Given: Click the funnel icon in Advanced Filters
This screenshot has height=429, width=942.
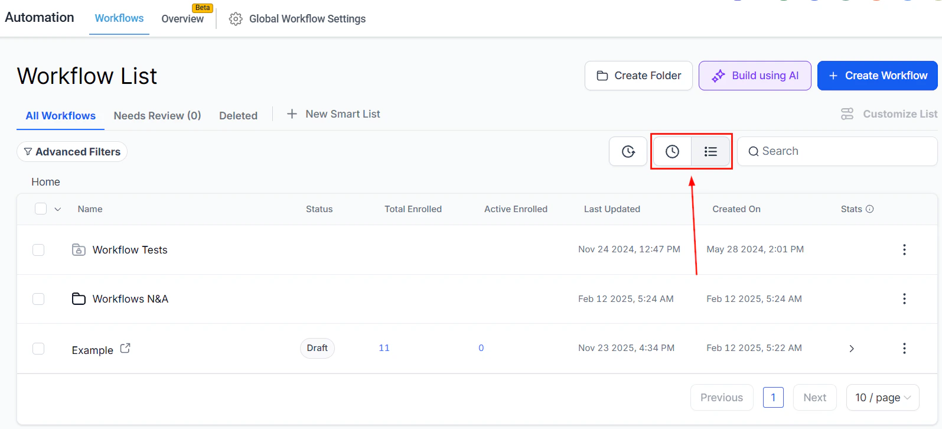Looking at the screenshot, I should coord(28,152).
